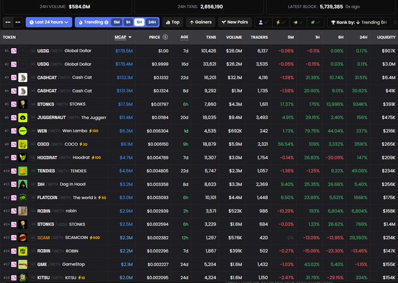The width and height of the screenshot is (398, 283).
Task: Sort by the AGE column header
Action: [x=184, y=37]
